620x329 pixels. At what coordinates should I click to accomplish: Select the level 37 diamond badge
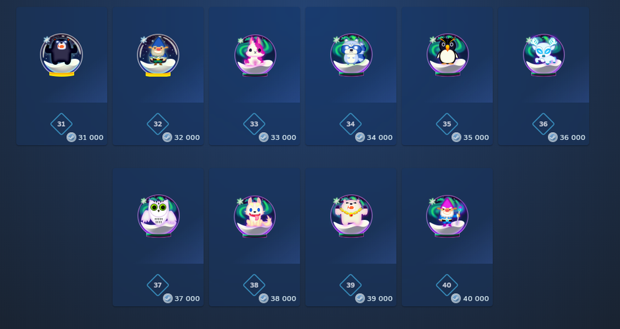click(x=157, y=285)
